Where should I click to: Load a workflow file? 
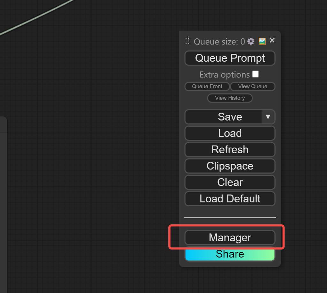click(230, 133)
